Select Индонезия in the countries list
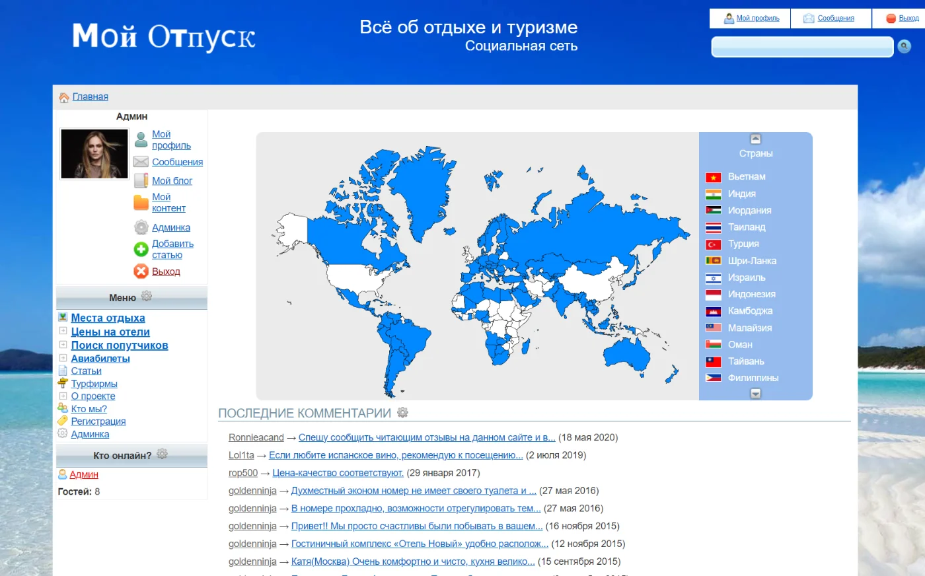The width and height of the screenshot is (925, 576). (x=752, y=295)
